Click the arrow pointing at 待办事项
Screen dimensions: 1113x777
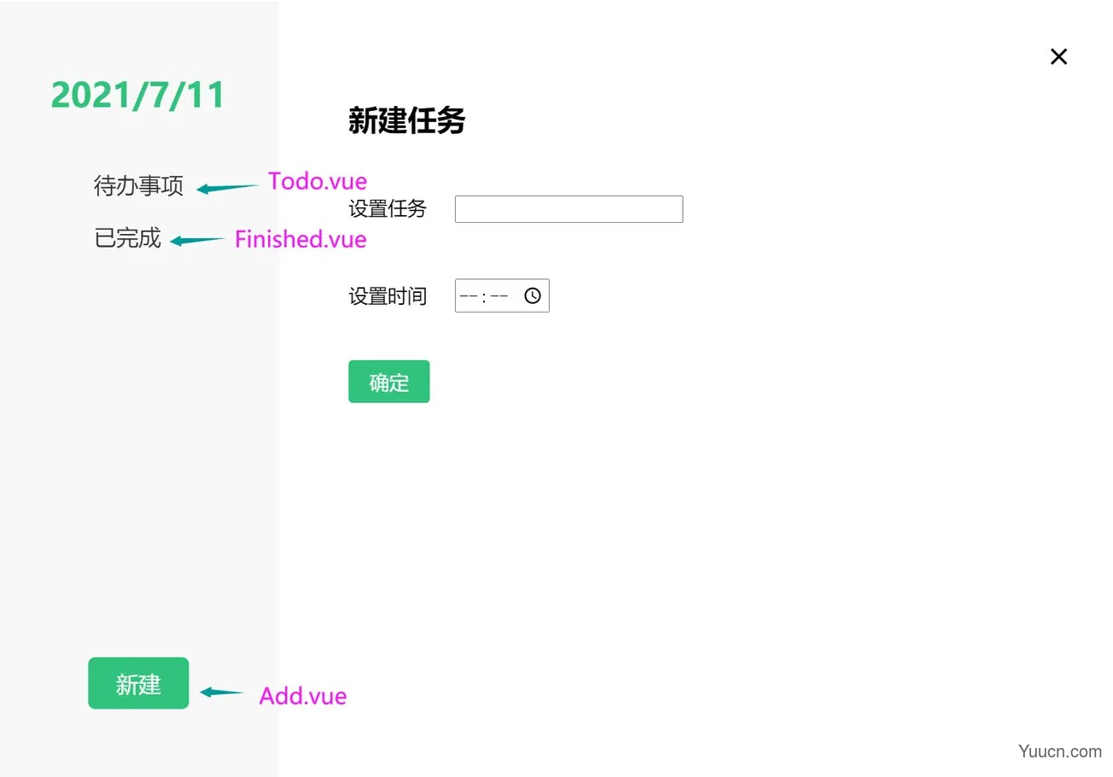pyautogui.click(x=227, y=188)
